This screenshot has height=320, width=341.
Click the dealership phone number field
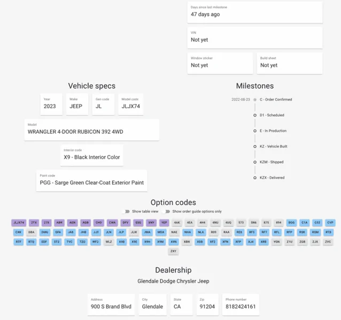tap(241, 305)
